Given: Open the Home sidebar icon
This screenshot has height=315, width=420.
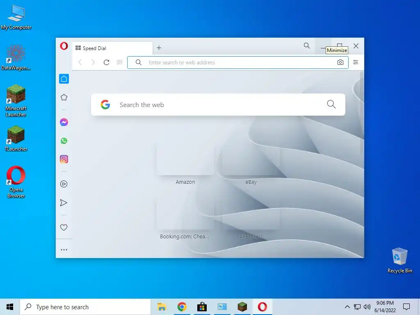Looking at the screenshot, I should point(64,79).
